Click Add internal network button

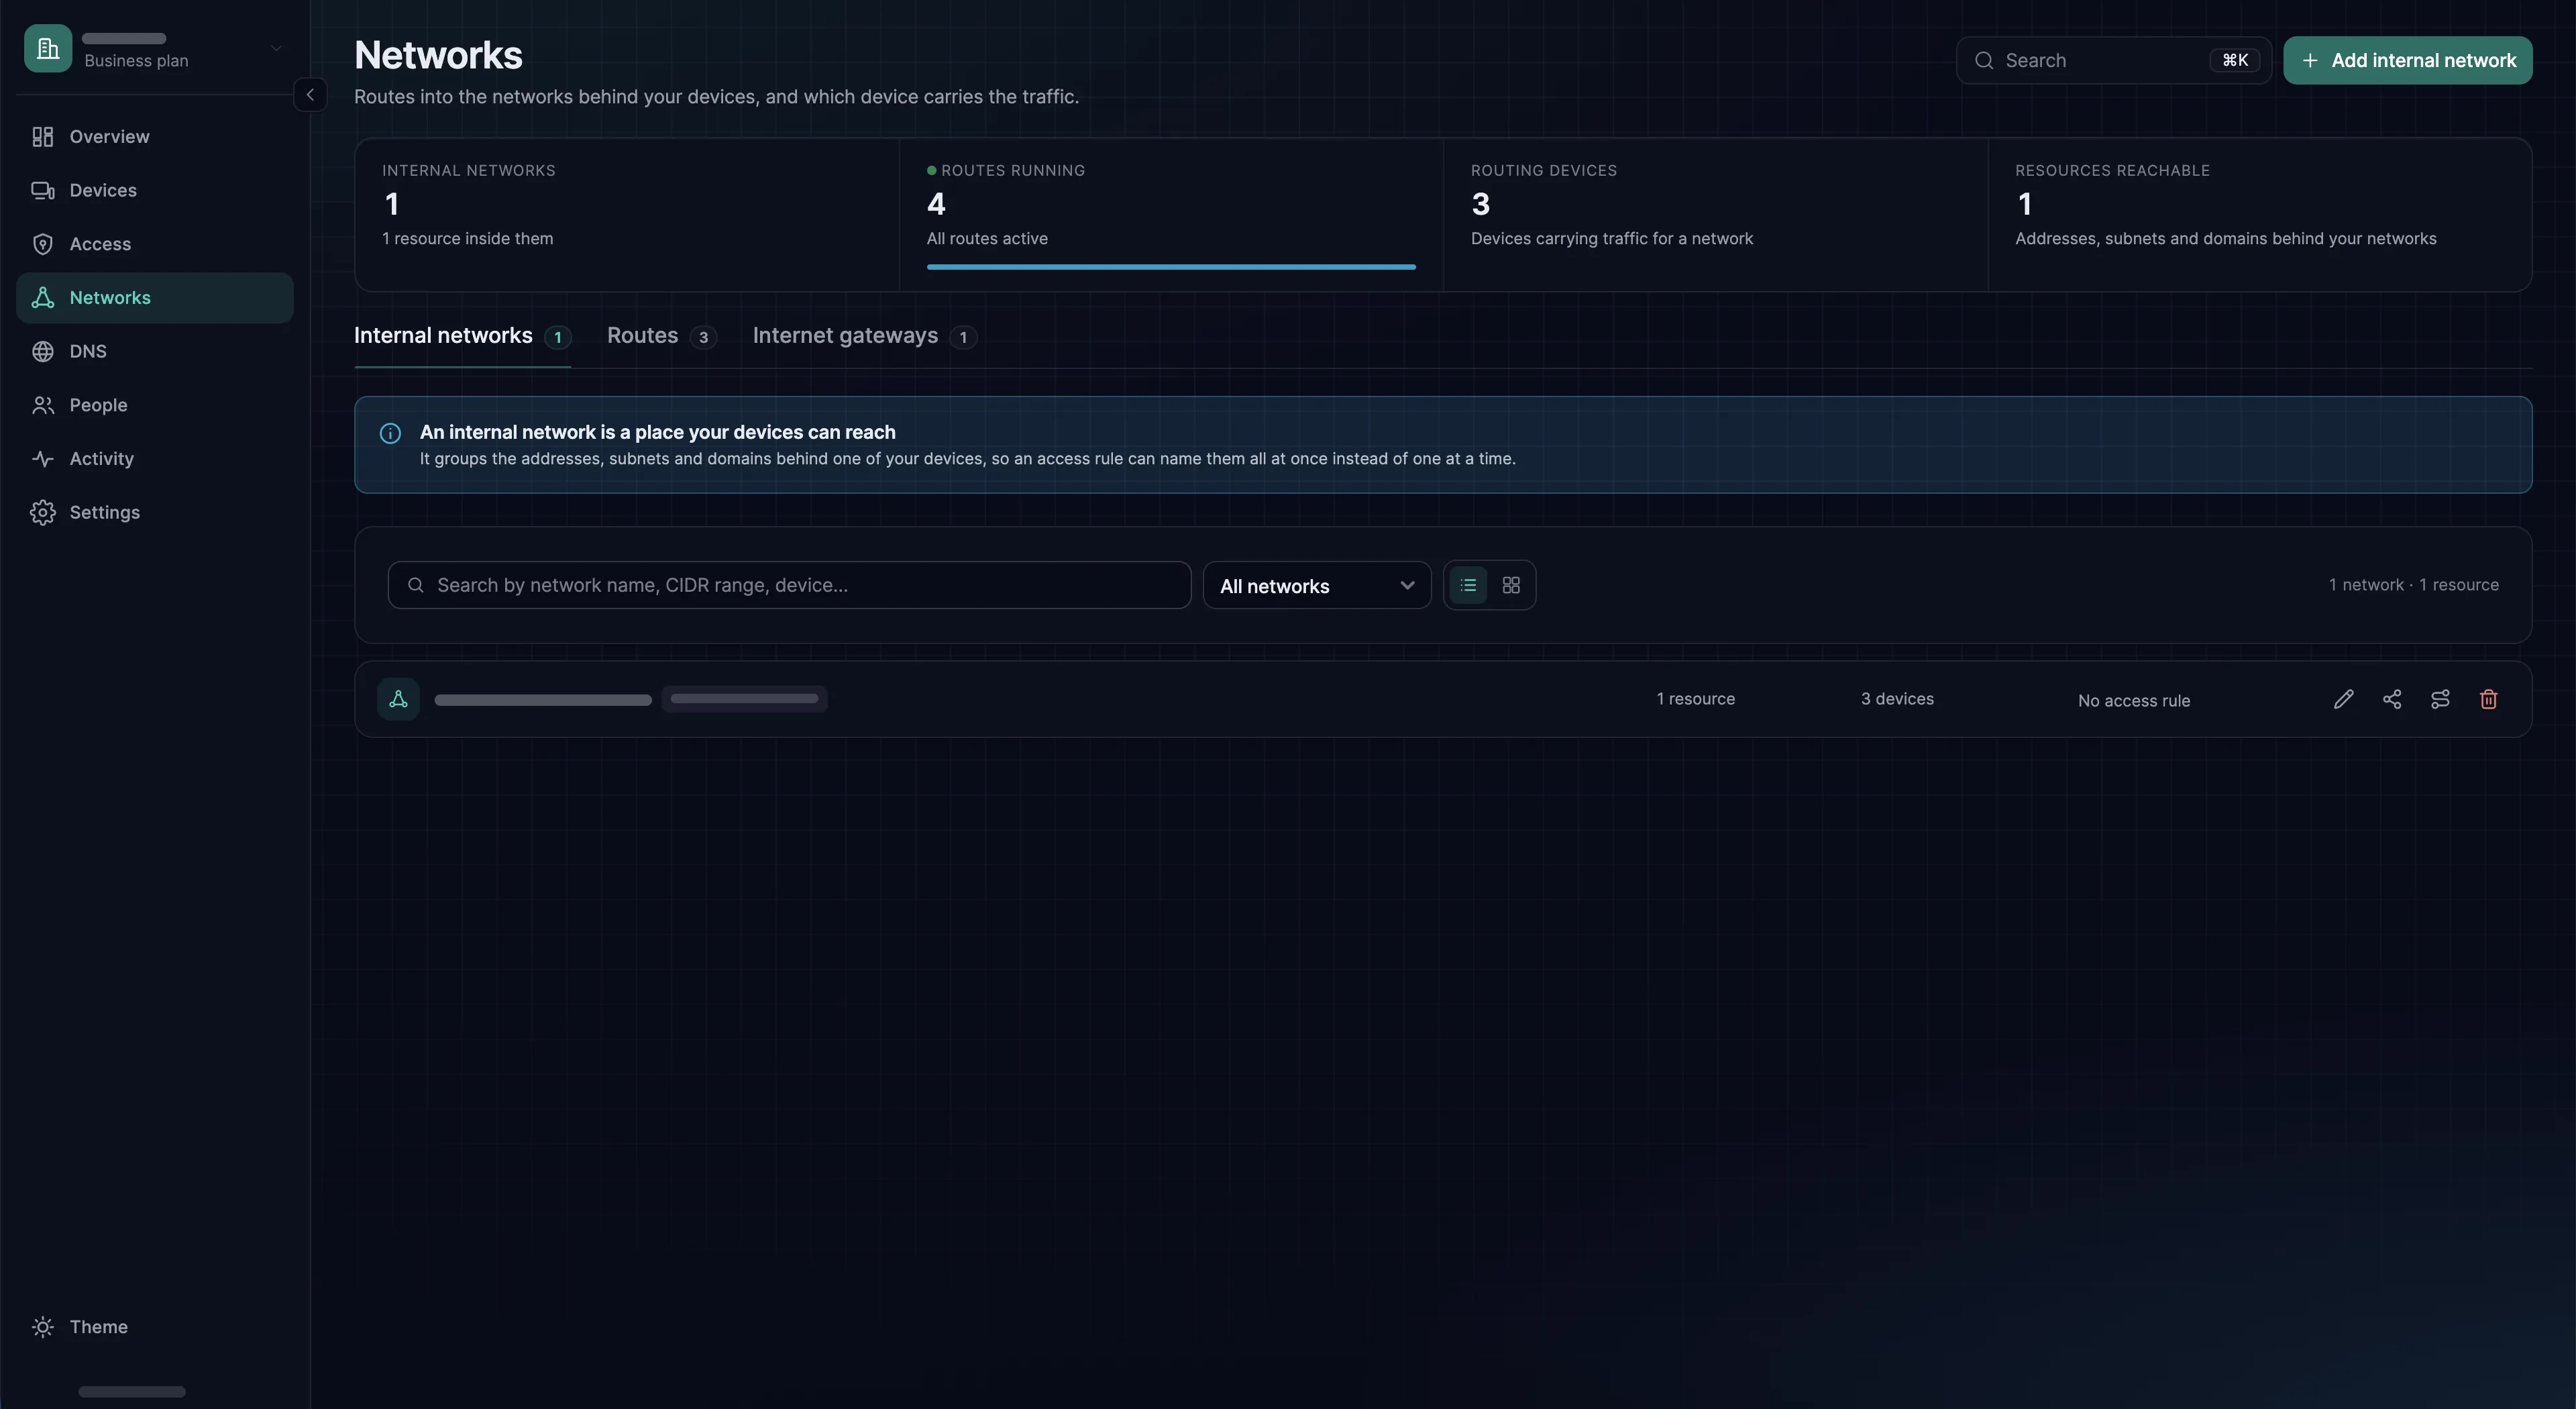tap(2407, 61)
